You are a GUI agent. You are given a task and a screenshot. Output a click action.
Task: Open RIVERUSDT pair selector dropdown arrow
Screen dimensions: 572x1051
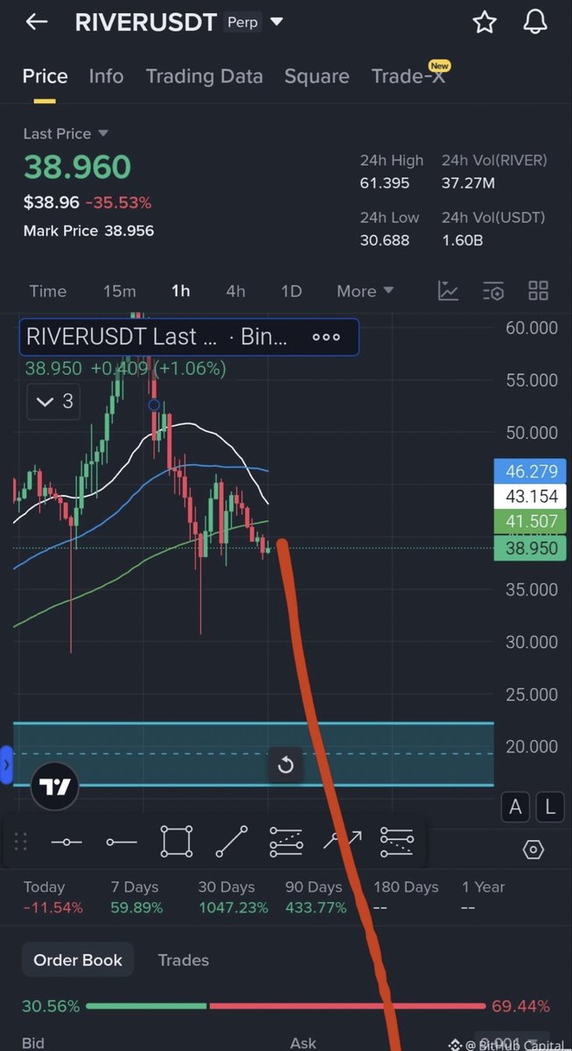277,22
